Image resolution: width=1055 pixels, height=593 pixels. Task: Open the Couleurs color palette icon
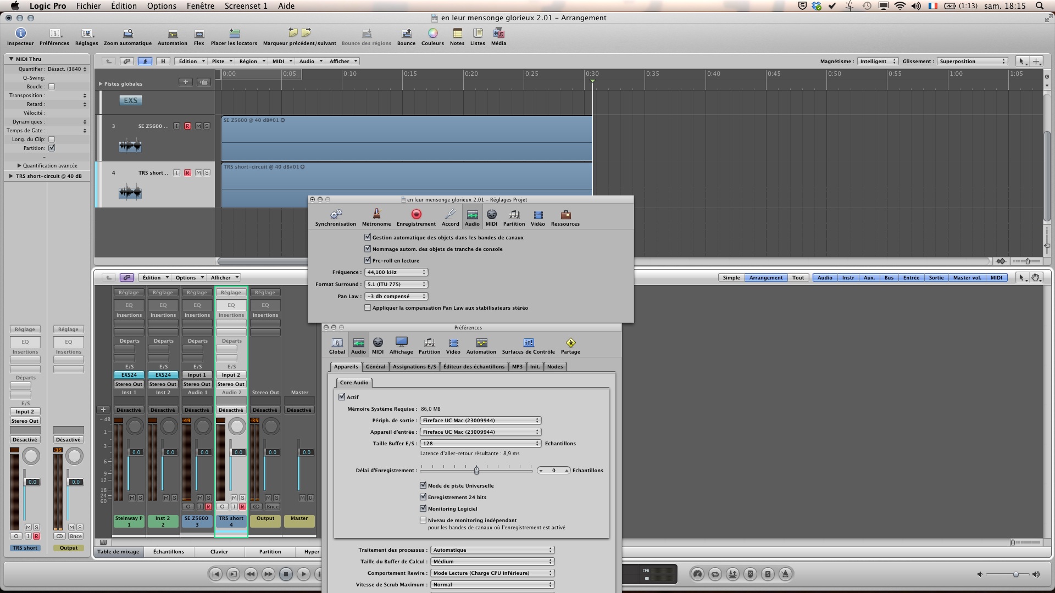coord(432,33)
